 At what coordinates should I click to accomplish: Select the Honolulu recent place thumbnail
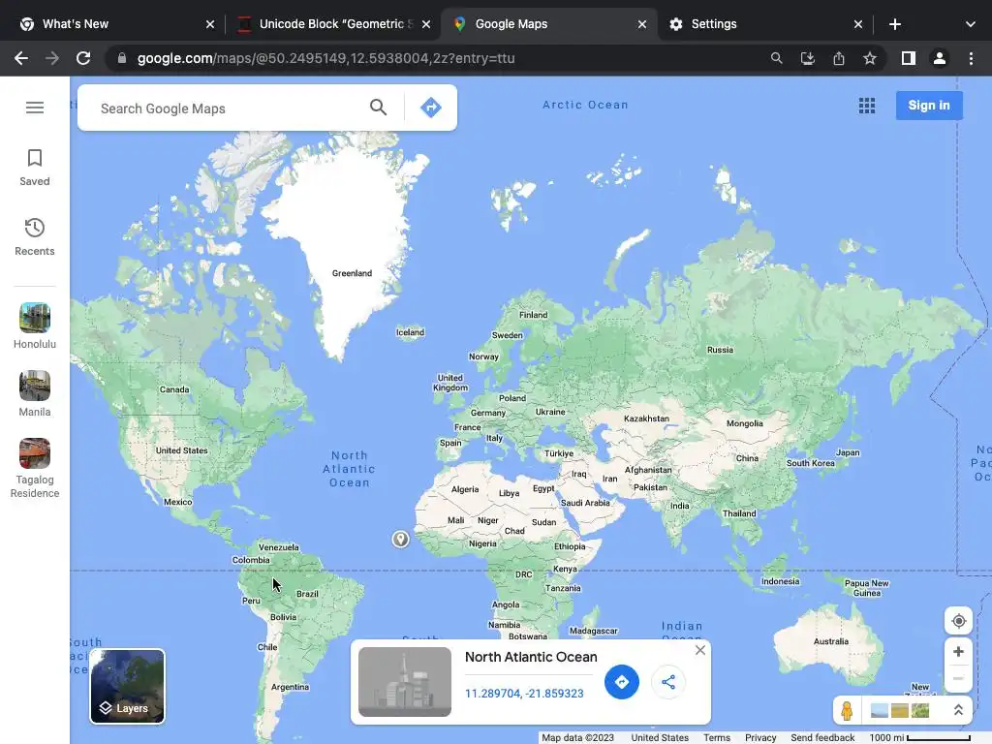(x=35, y=318)
